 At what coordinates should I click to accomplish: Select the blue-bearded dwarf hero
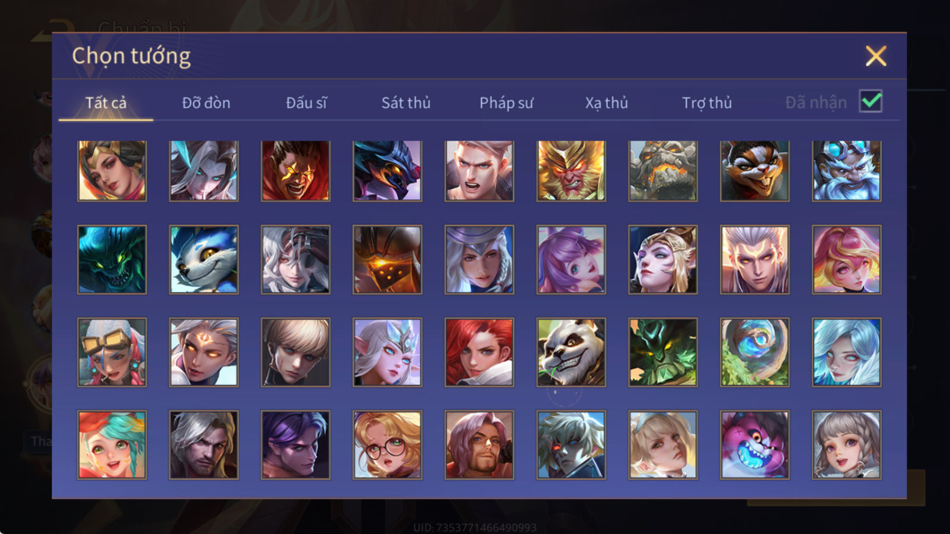pyautogui.click(x=847, y=171)
